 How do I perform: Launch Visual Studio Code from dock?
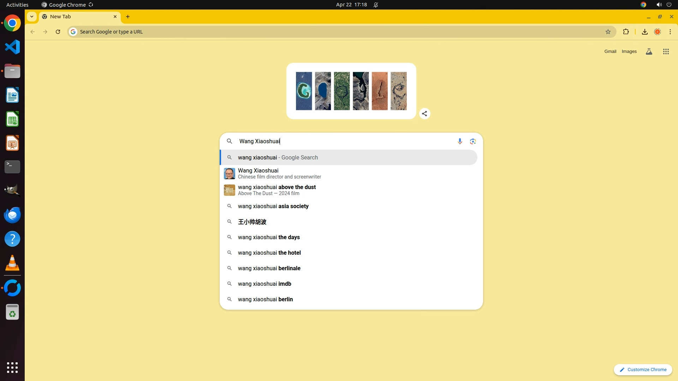[x=12, y=47]
